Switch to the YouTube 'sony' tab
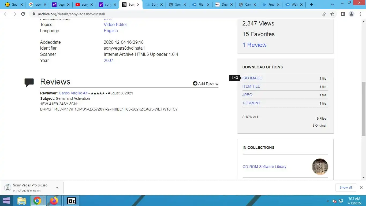This screenshot has height=206, width=366. (x=84, y=5)
